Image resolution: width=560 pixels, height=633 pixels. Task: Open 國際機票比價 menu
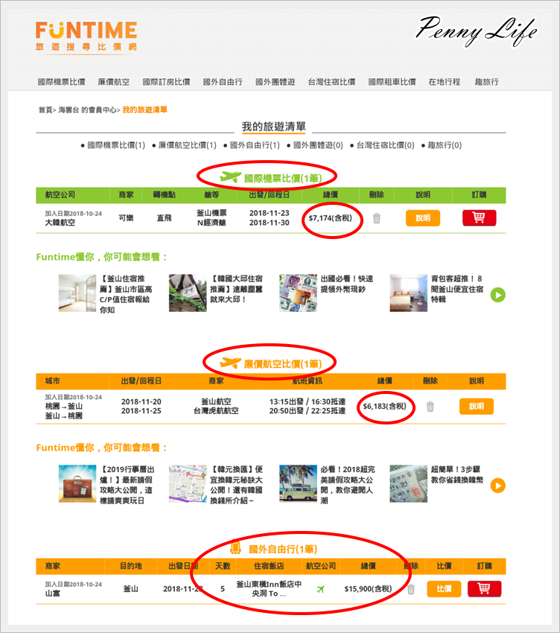coord(61,82)
